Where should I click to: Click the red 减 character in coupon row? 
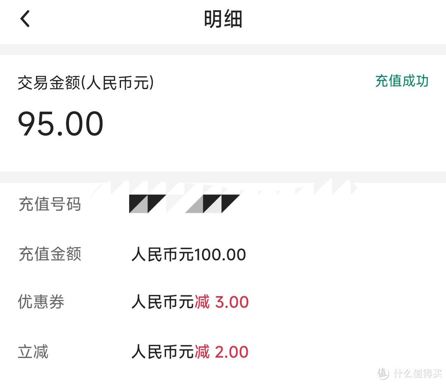(202, 302)
